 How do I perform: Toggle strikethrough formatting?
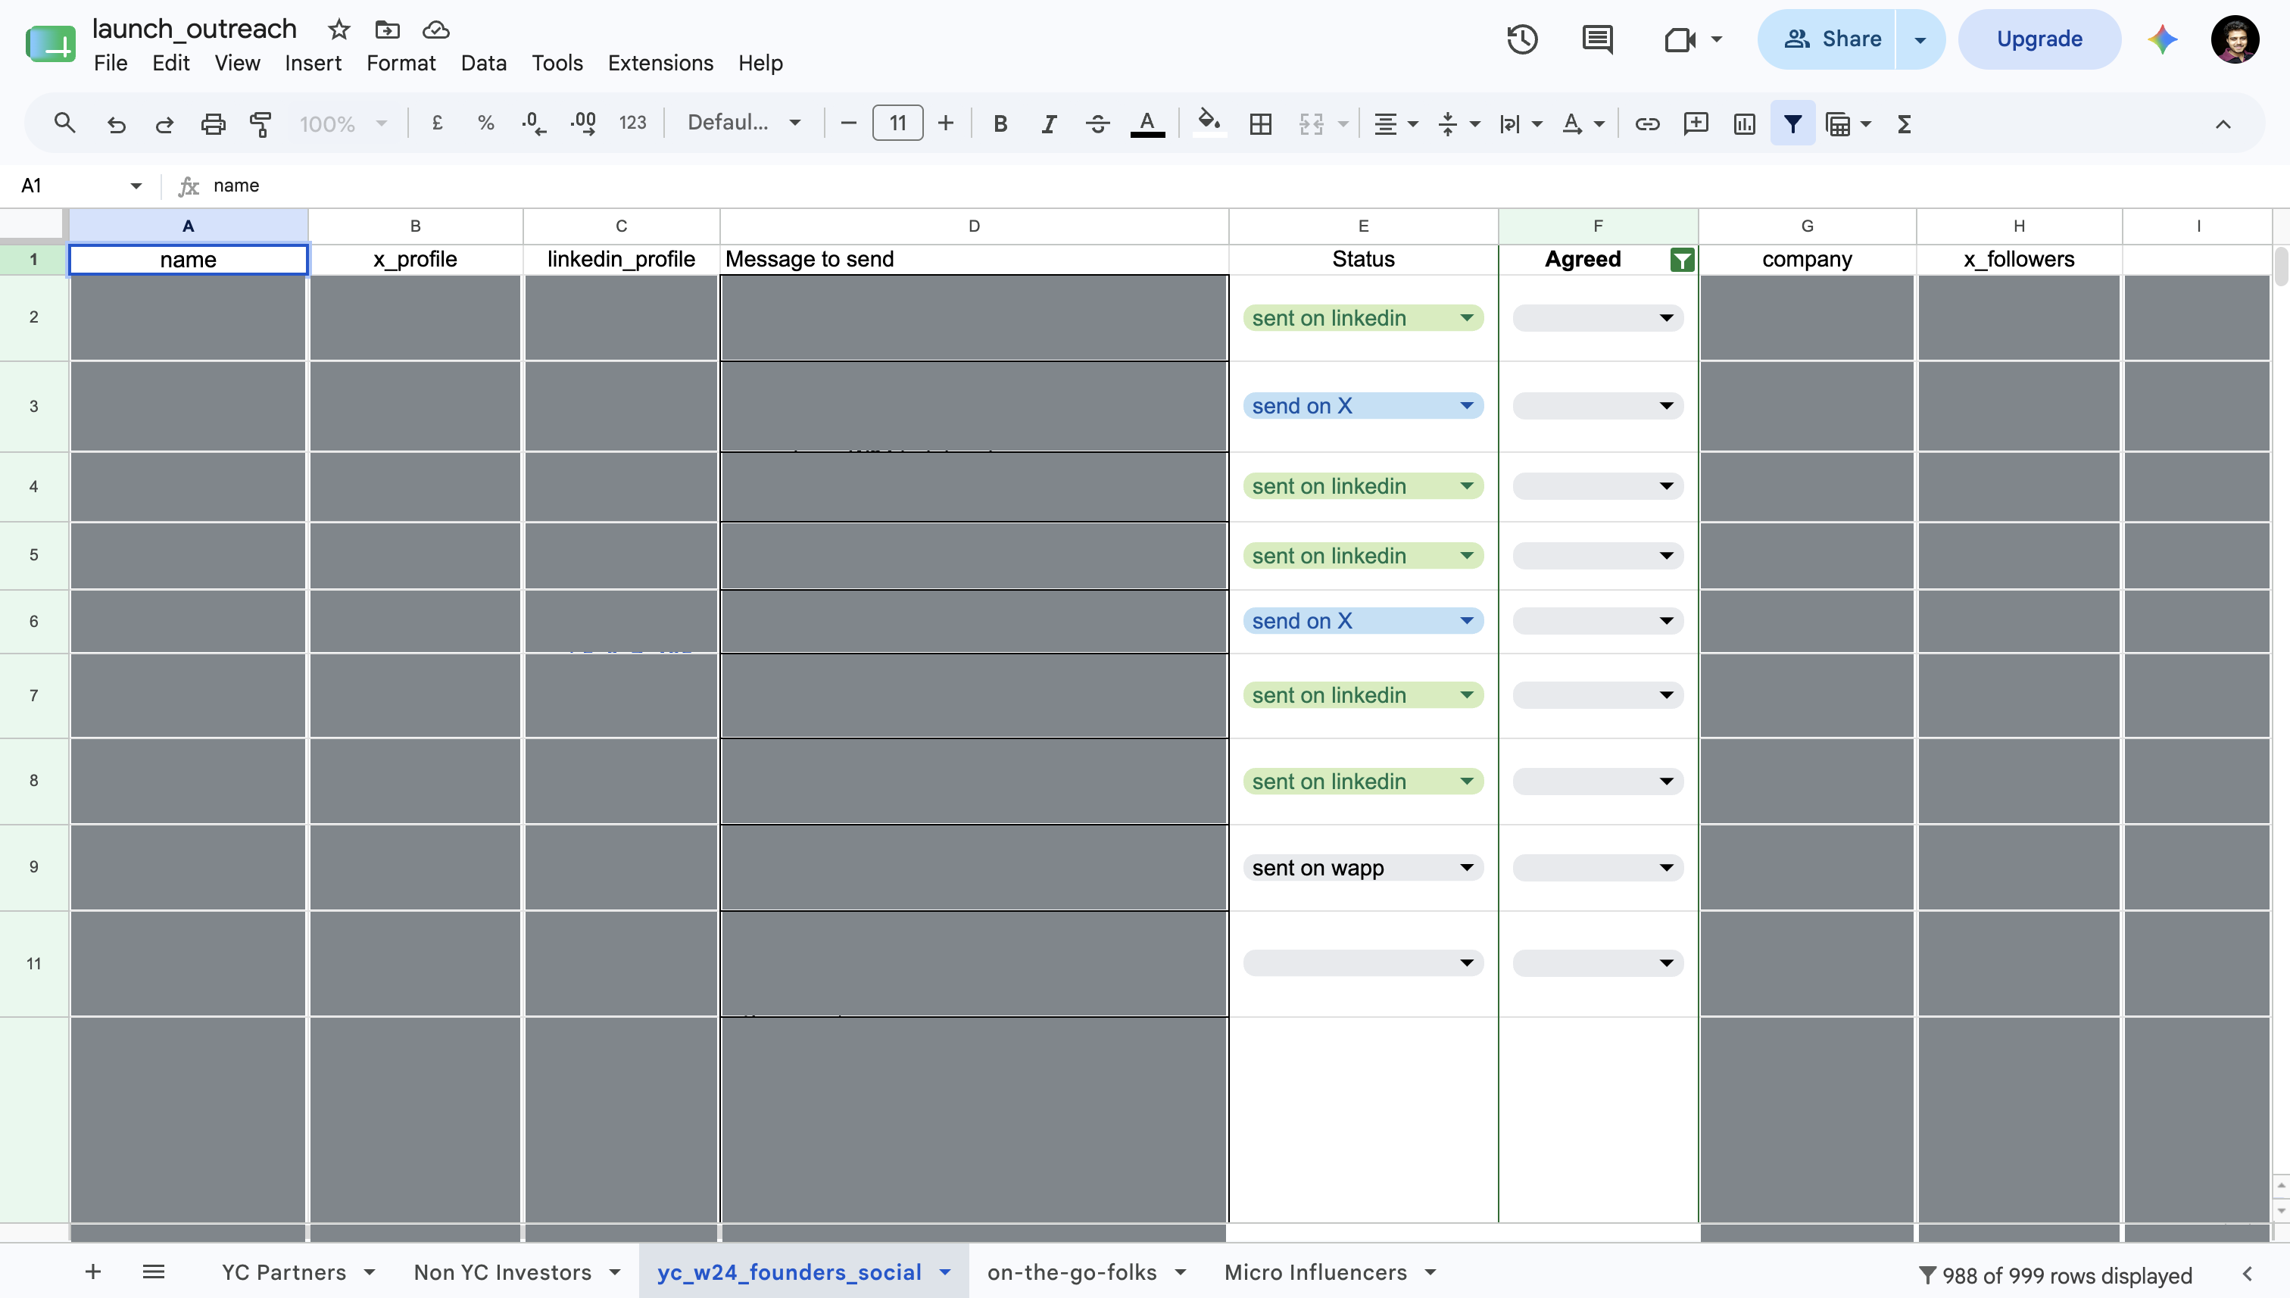(1097, 124)
